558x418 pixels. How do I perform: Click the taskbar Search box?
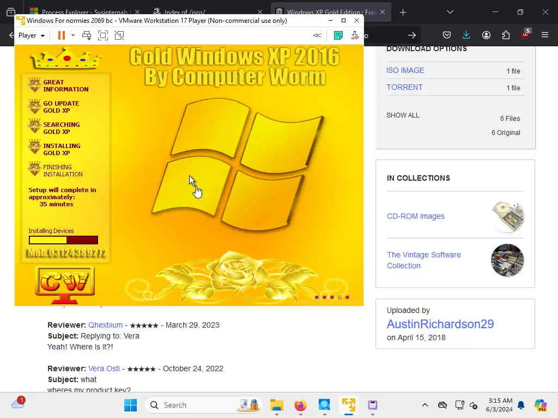[204, 405]
